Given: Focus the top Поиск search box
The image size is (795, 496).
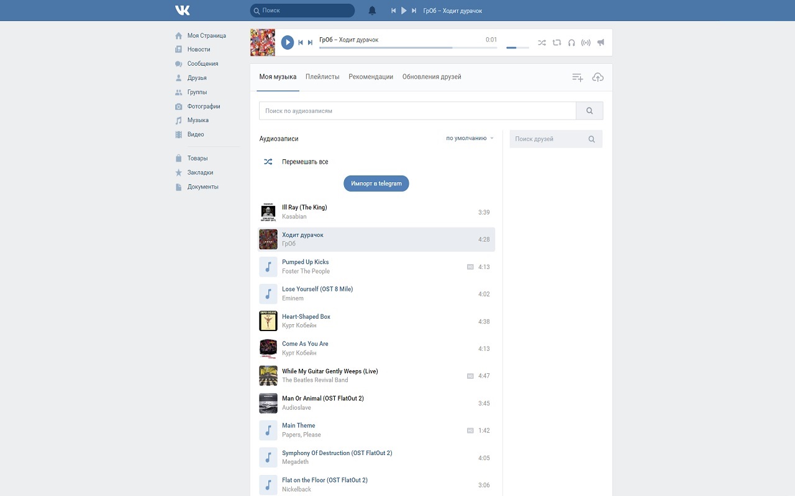Looking at the screenshot, I should [x=302, y=11].
